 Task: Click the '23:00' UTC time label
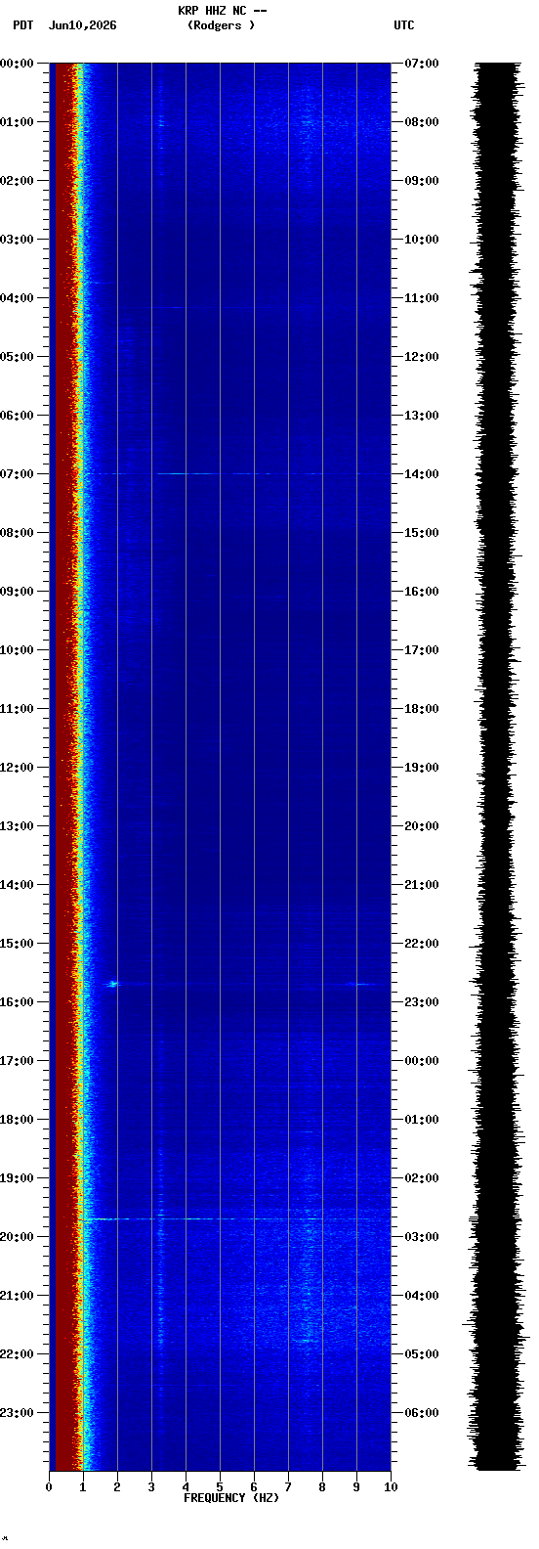pyautogui.click(x=422, y=1002)
